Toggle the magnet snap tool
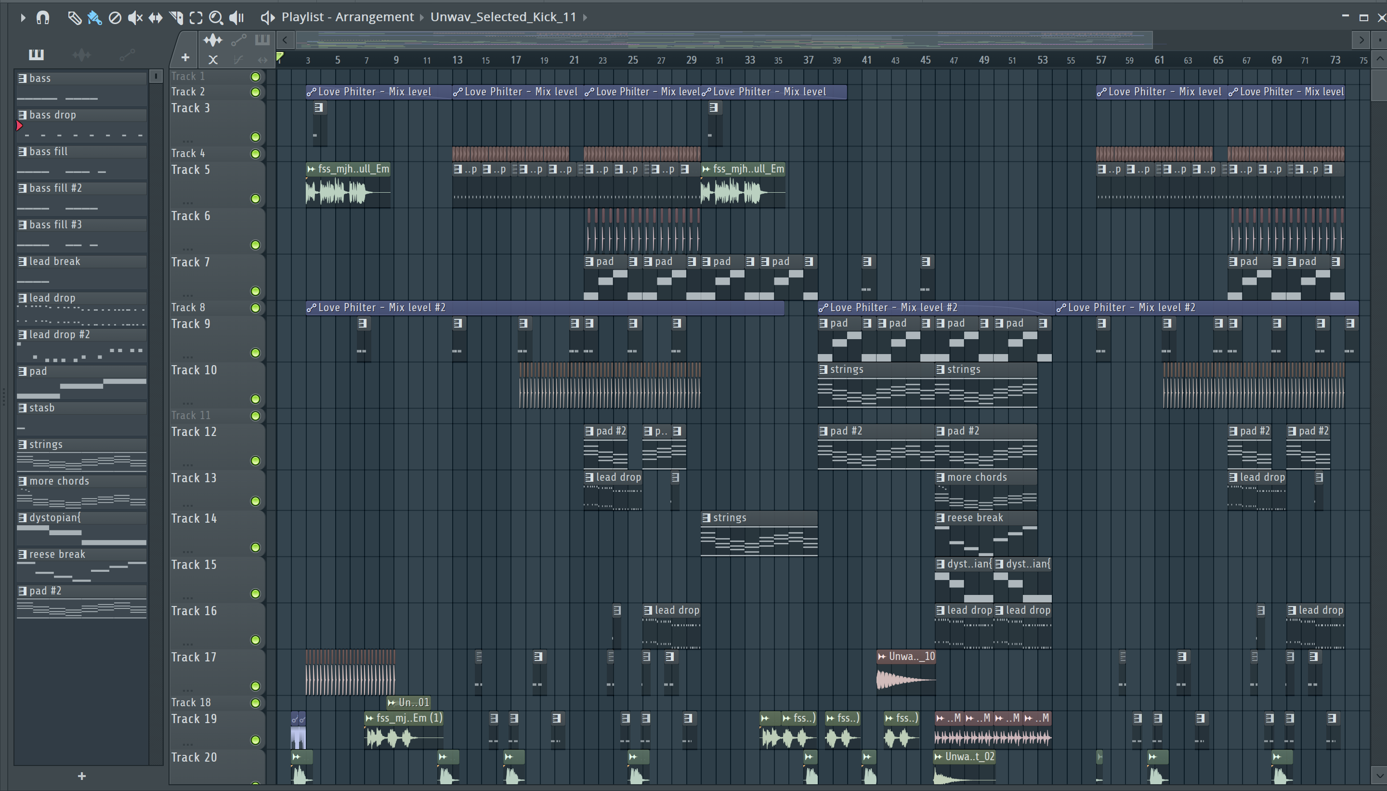The width and height of the screenshot is (1387, 791). [x=43, y=17]
